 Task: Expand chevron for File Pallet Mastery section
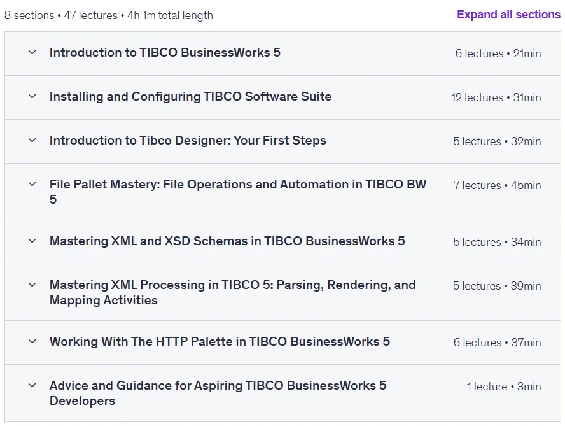click(32, 185)
